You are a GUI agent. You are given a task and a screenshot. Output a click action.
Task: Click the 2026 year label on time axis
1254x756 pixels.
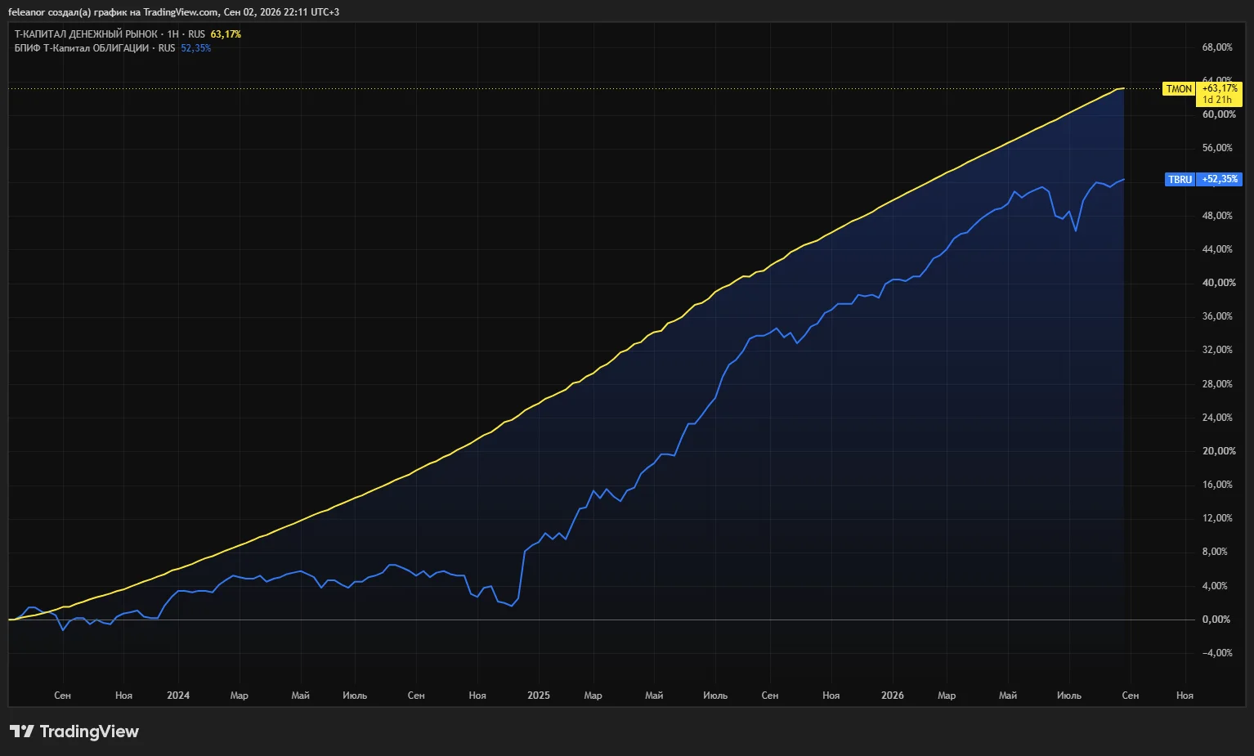tap(893, 696)
